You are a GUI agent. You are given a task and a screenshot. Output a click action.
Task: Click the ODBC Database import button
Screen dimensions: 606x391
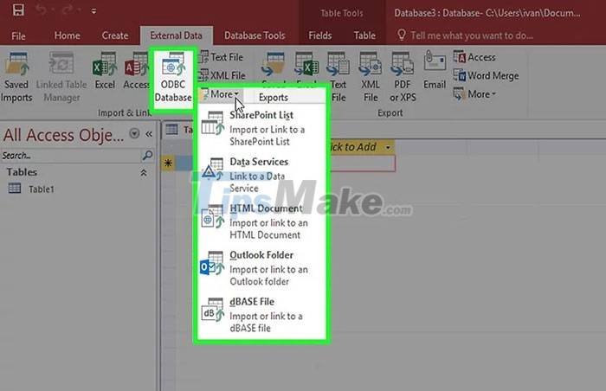click(173, 77)
